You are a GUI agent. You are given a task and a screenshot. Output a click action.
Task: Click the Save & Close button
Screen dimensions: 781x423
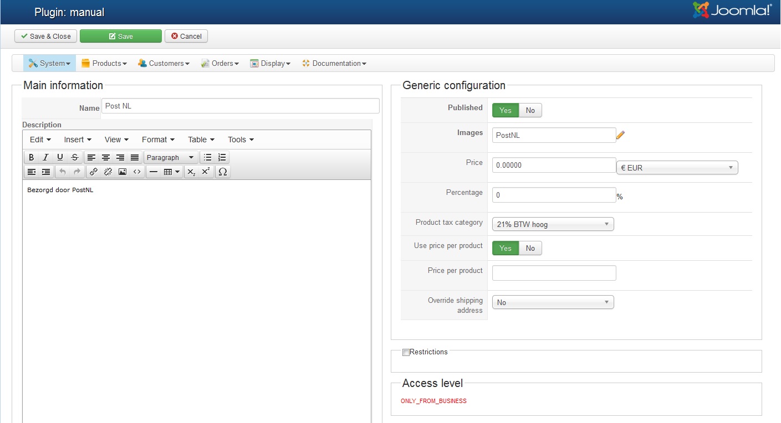(x=46, y=37)
